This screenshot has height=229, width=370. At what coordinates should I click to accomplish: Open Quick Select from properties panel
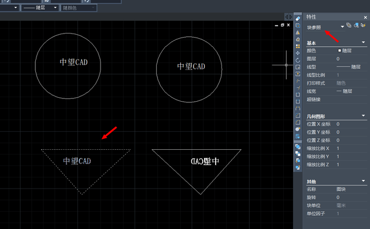pos(363,25)
